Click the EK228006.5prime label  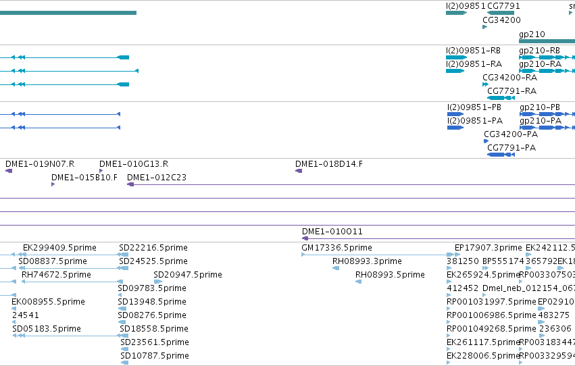[x=483, y=356]
